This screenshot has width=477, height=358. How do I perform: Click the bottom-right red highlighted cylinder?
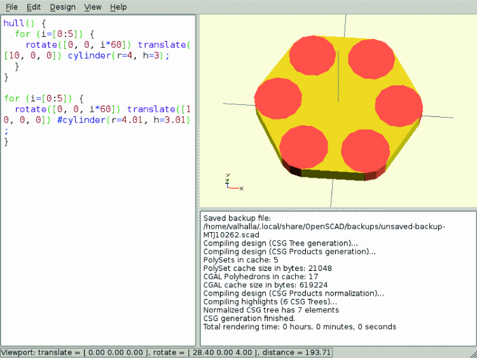coord(365,151)
